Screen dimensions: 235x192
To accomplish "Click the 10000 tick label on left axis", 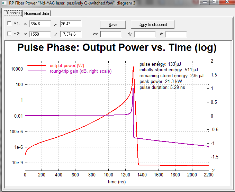I will click(17, 69).
